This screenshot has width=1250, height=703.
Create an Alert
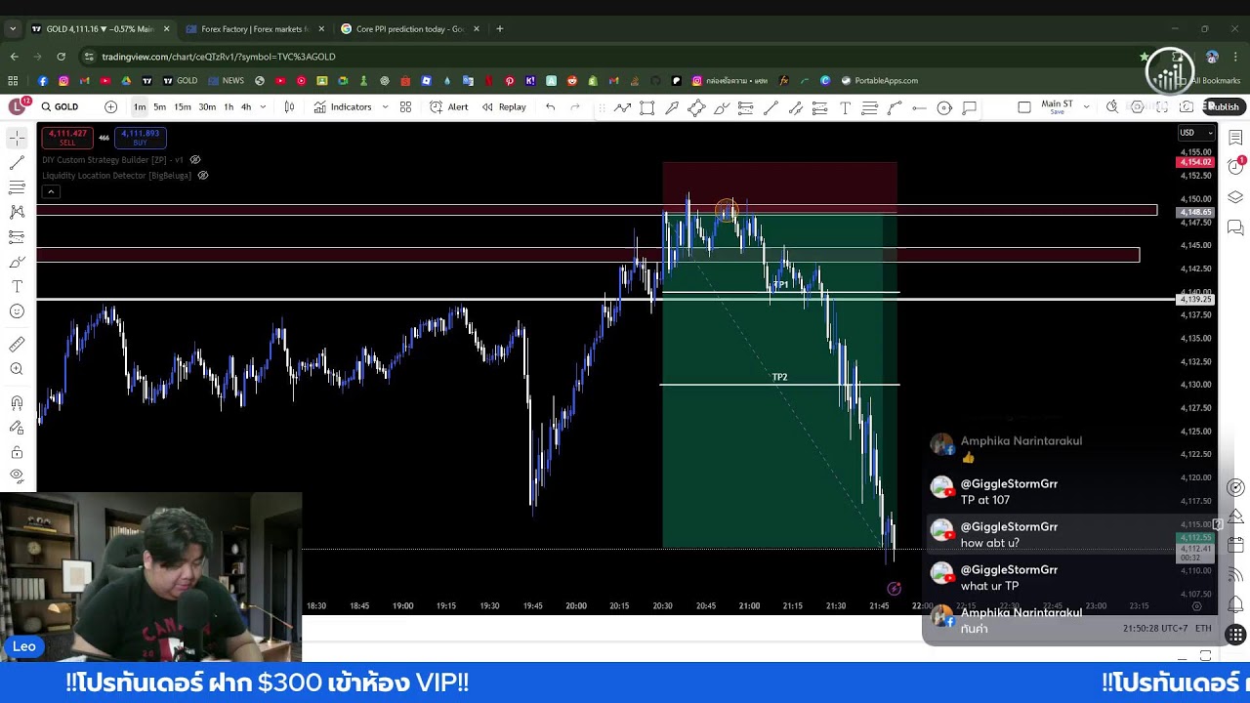pyautogui.click(x=449, y=106)
